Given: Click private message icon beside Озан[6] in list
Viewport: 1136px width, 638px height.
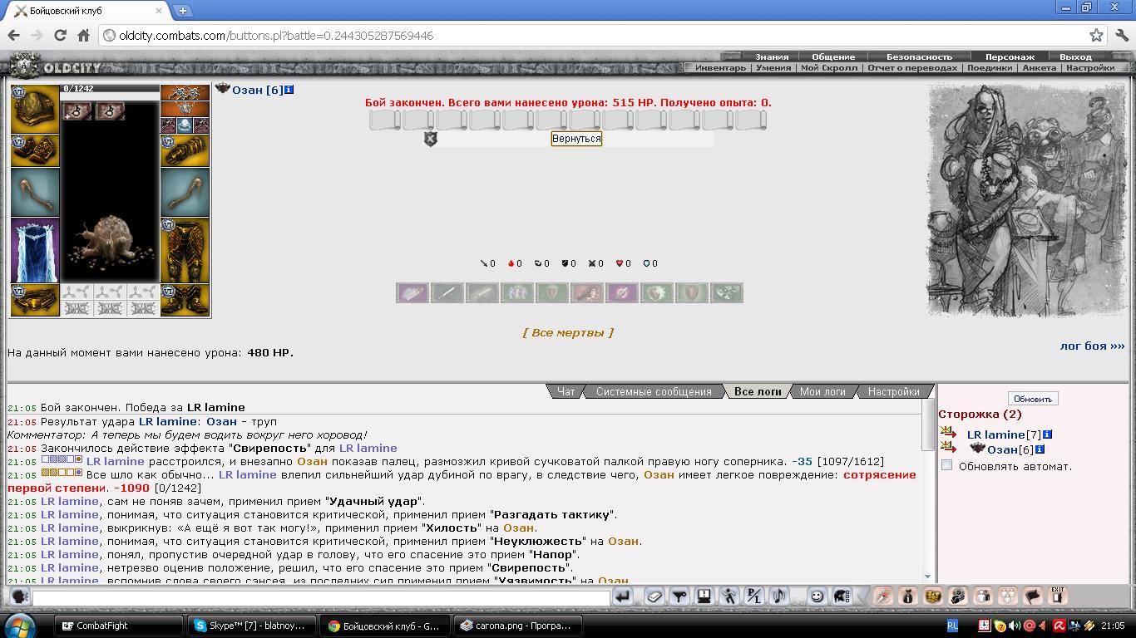Looking at the screenshot, I should (x=949, y=449).
